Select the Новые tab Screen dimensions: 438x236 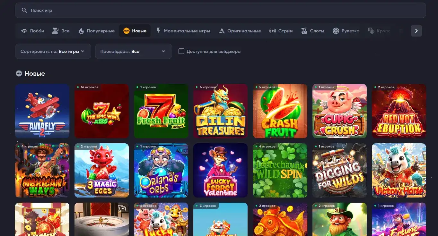tap(135, 31)
